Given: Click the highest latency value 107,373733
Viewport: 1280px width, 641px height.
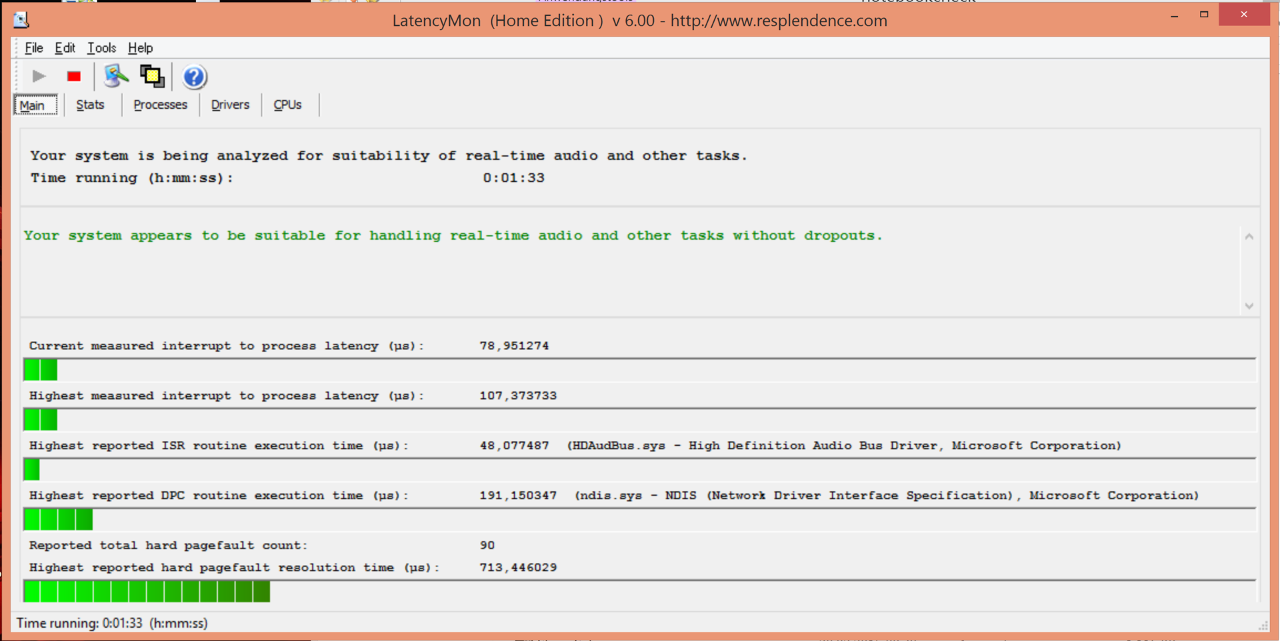Looking at the screenshot, I should 518,396.
